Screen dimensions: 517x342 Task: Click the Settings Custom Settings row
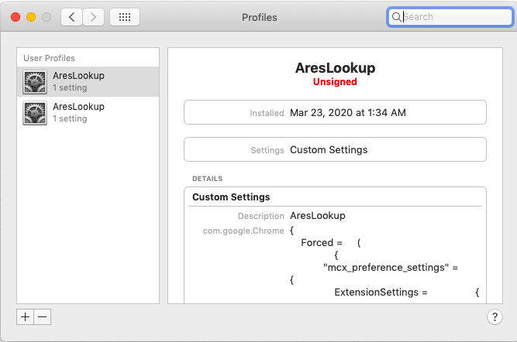[335, 149]
